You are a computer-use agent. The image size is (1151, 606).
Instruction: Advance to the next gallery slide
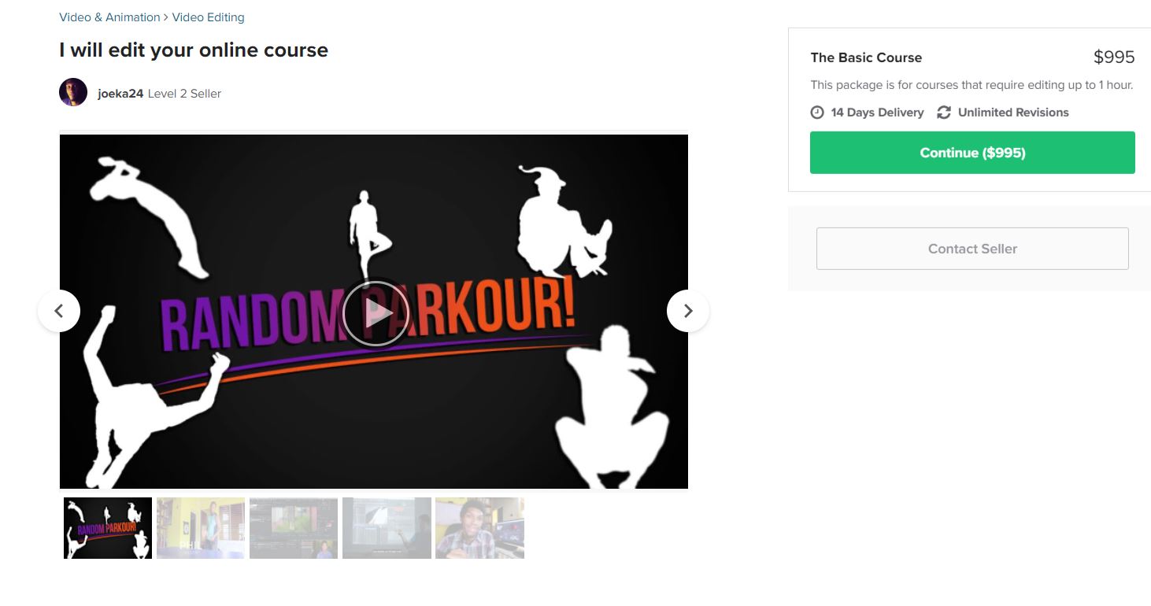pyautogui.click(x=688, y=311)
